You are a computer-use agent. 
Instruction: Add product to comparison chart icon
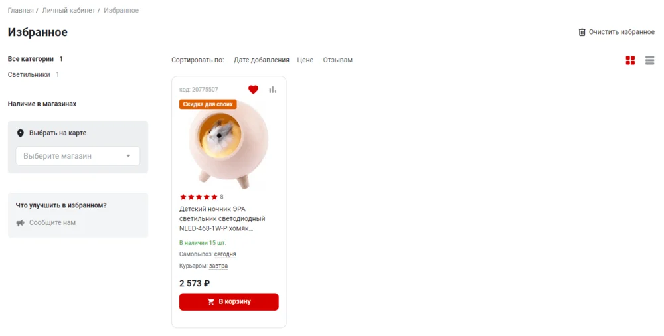click(x=273, y=90)
